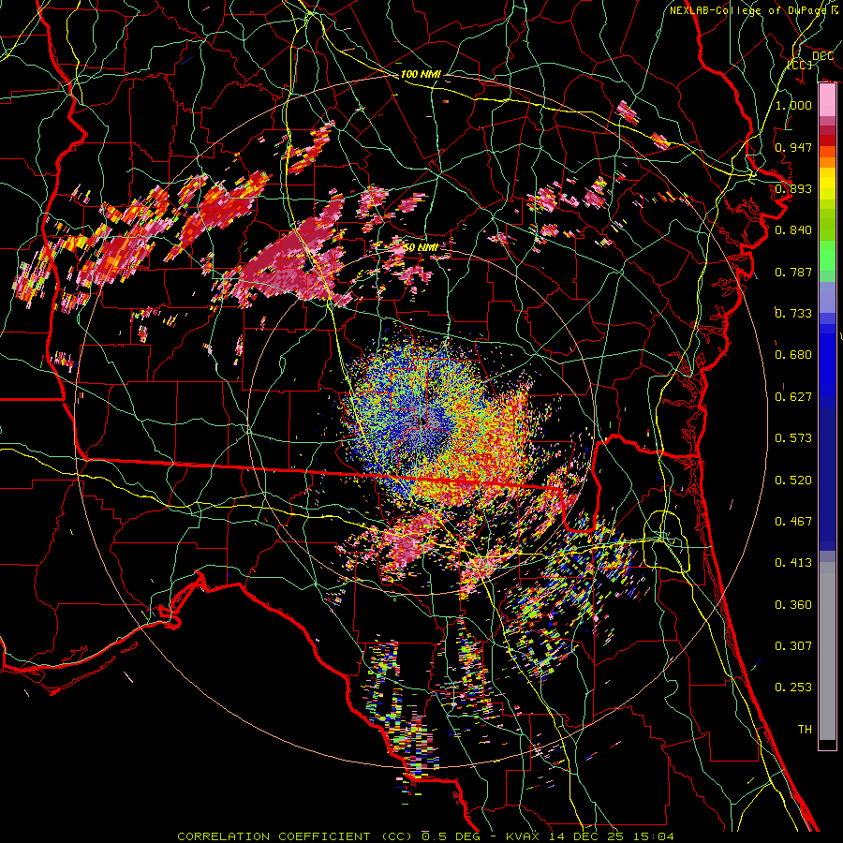Click the 0.840 legend value
The height and width of the screenshot is (843, 843).
793,230
